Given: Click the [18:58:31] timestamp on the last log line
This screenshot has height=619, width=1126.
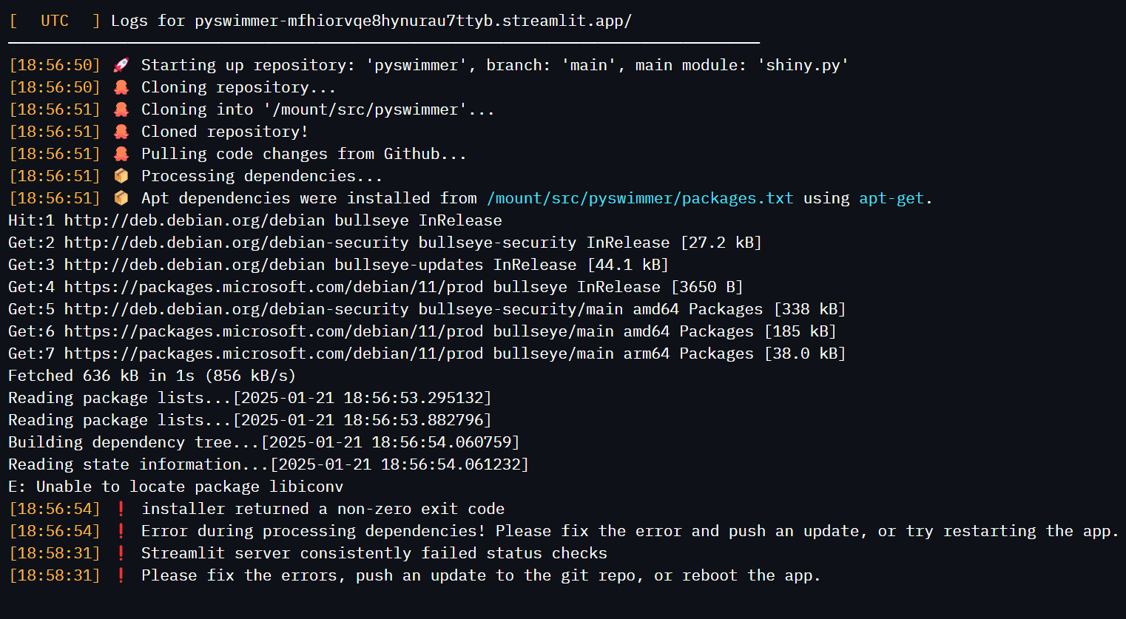Looking at the screenshot, I should [x=55, y=575].
